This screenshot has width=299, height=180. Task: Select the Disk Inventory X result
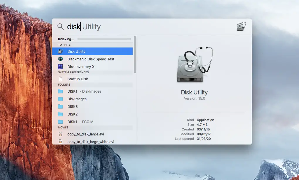click(x=92, y=67)
